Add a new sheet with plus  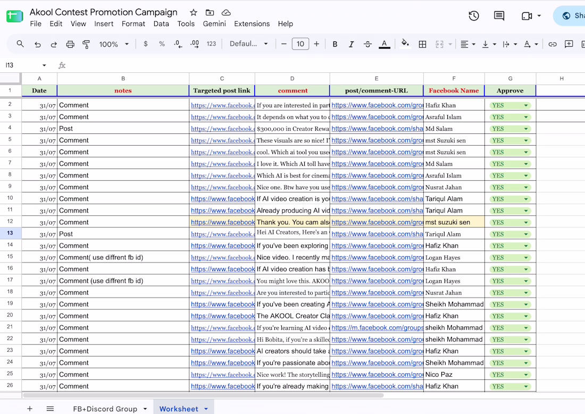point(30,409)
